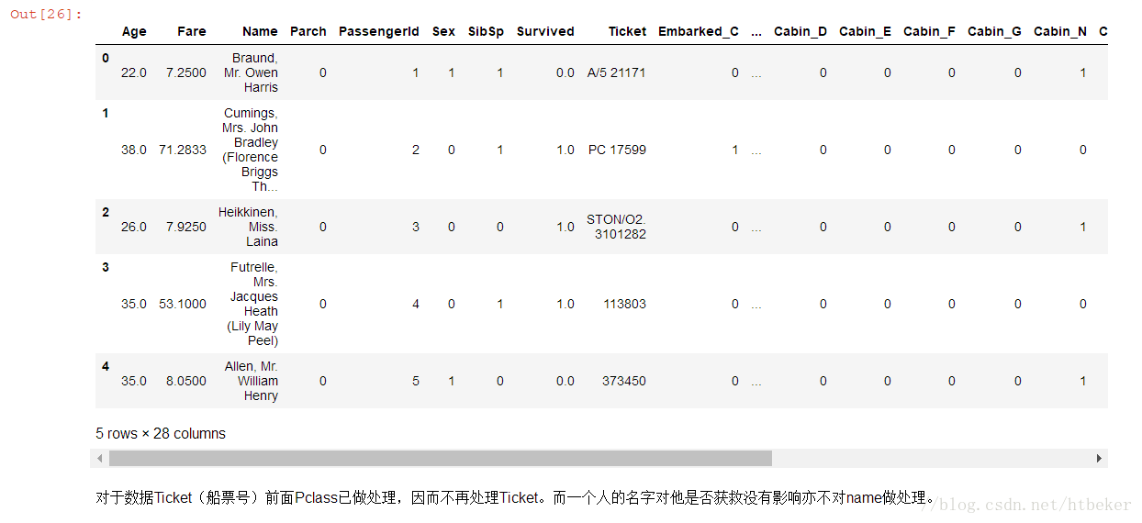Image resolution: width=1142 pixels, height=523 pixels.
Task: Click the name cell "Allen, Mr. William Henry"
Action: tap(252, 381)
